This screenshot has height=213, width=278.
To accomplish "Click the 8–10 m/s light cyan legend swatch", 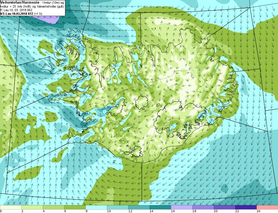I will pos(96,207).
